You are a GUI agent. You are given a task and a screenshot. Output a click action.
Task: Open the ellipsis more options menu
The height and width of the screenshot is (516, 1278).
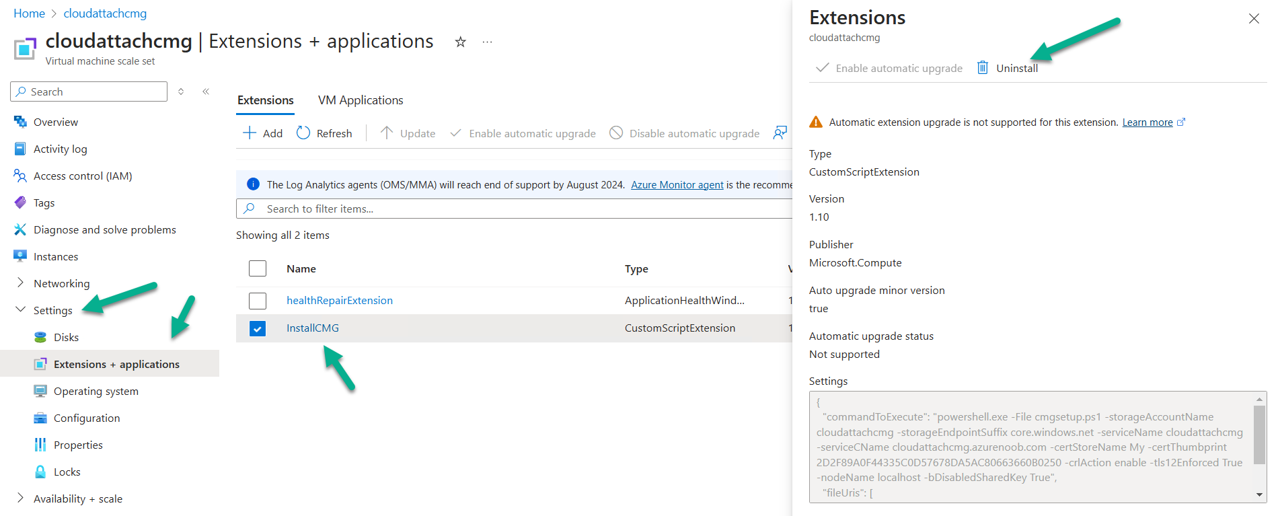(x=487, y=42)
